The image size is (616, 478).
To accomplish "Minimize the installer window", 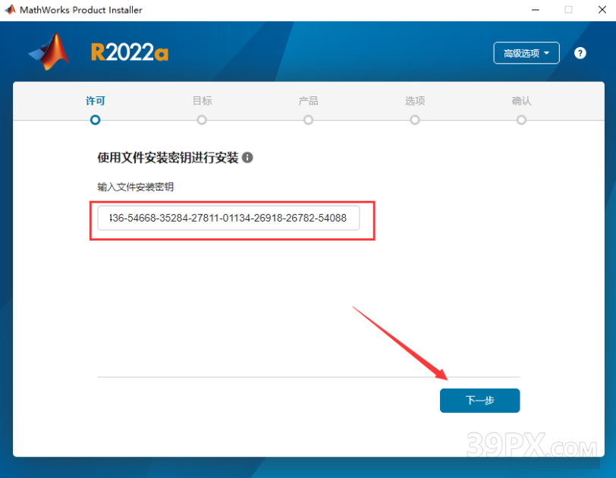I will click(535, 10).
